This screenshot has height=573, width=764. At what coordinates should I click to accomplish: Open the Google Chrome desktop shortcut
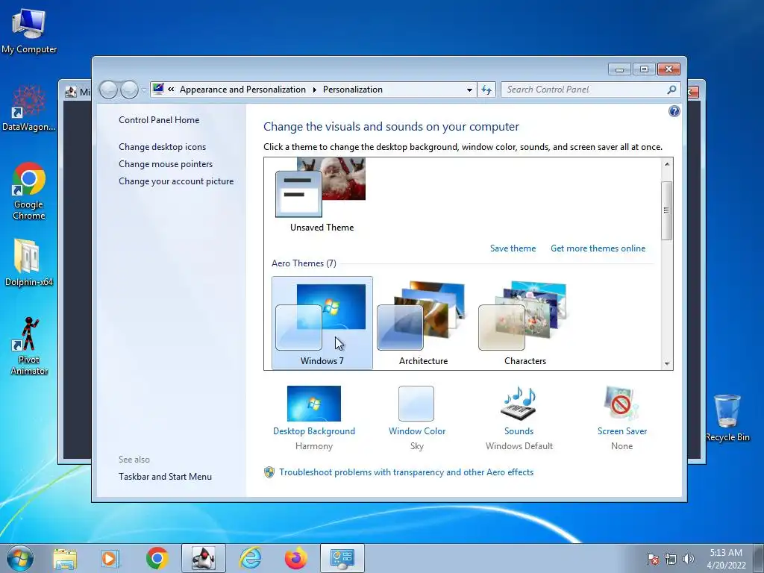[x=29, y=191]
